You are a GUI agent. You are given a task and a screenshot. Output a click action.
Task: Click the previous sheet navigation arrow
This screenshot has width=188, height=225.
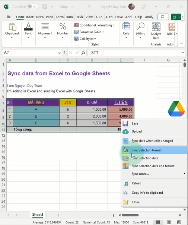[x=8, y=215]
